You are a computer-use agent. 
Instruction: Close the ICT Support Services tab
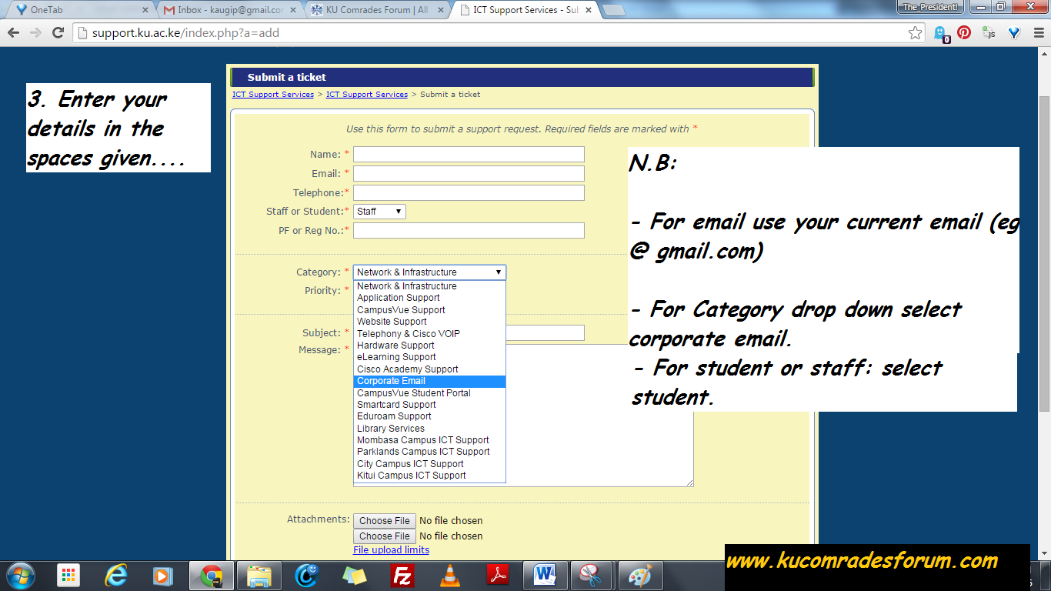(x=589, y=10)
